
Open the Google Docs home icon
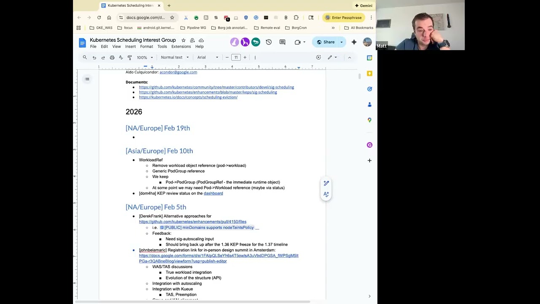point(82,43)
